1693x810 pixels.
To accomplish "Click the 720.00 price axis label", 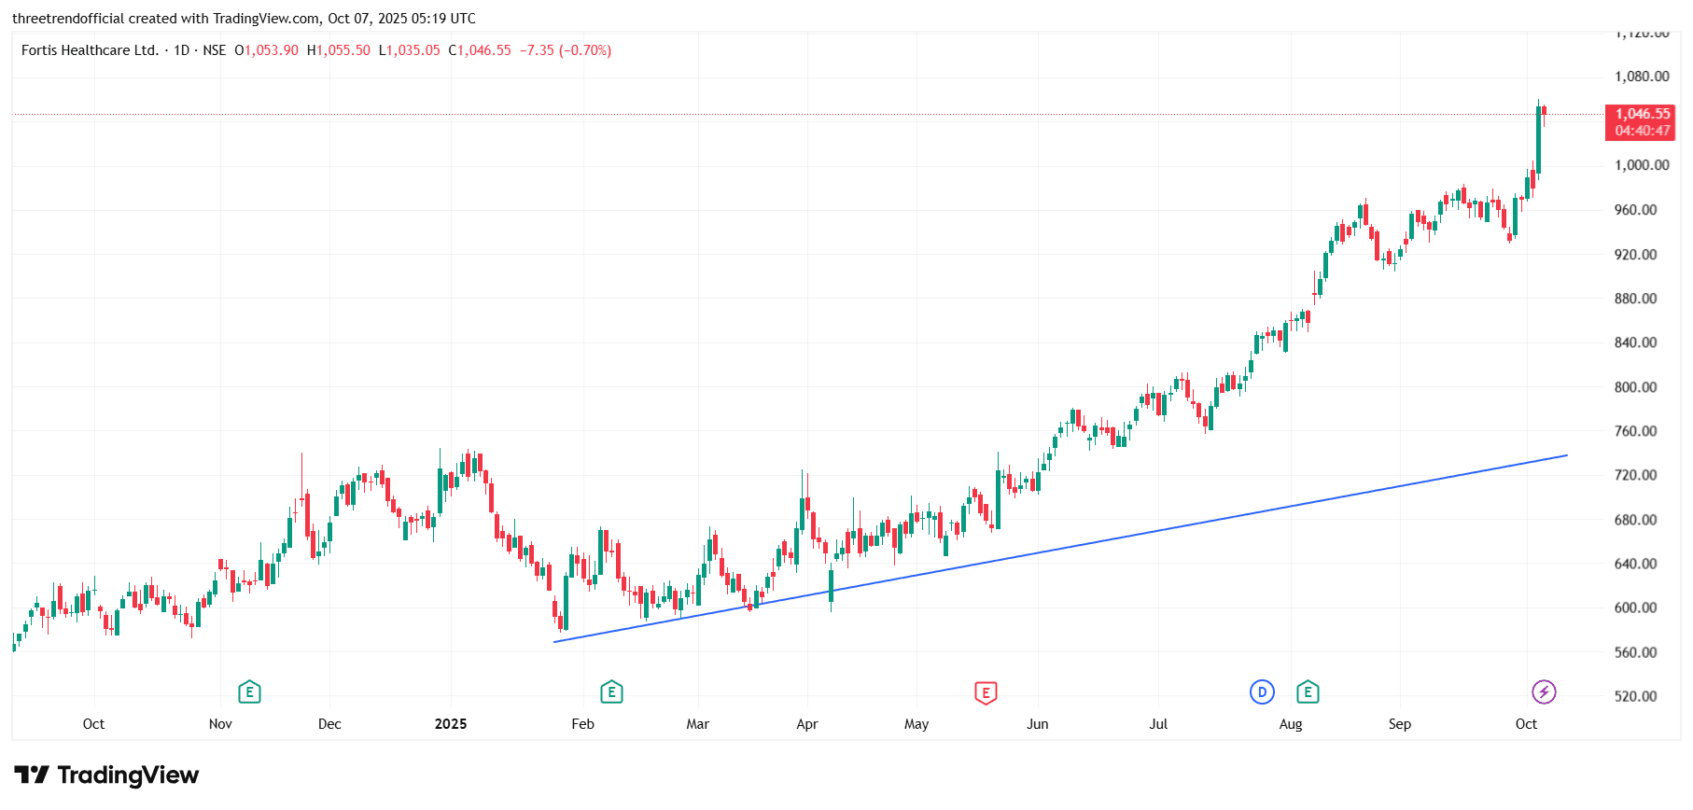I will (x=1636, y=475).
